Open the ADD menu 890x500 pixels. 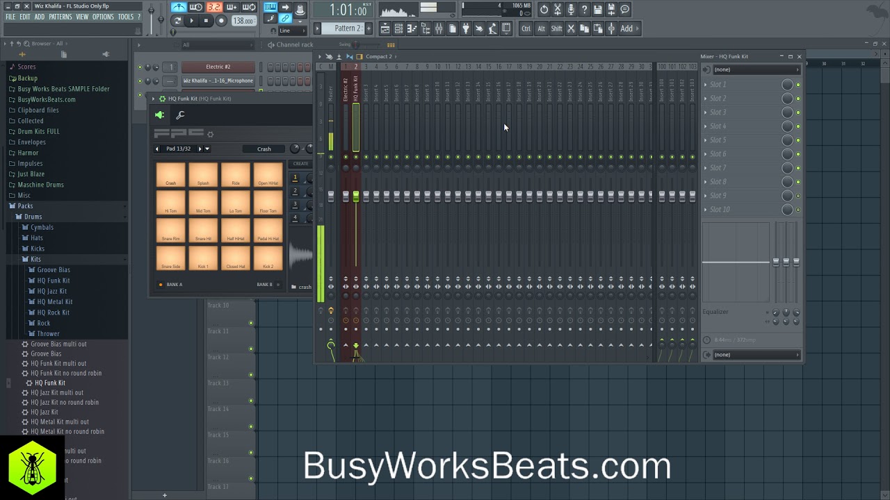click(x=40, y=17)
